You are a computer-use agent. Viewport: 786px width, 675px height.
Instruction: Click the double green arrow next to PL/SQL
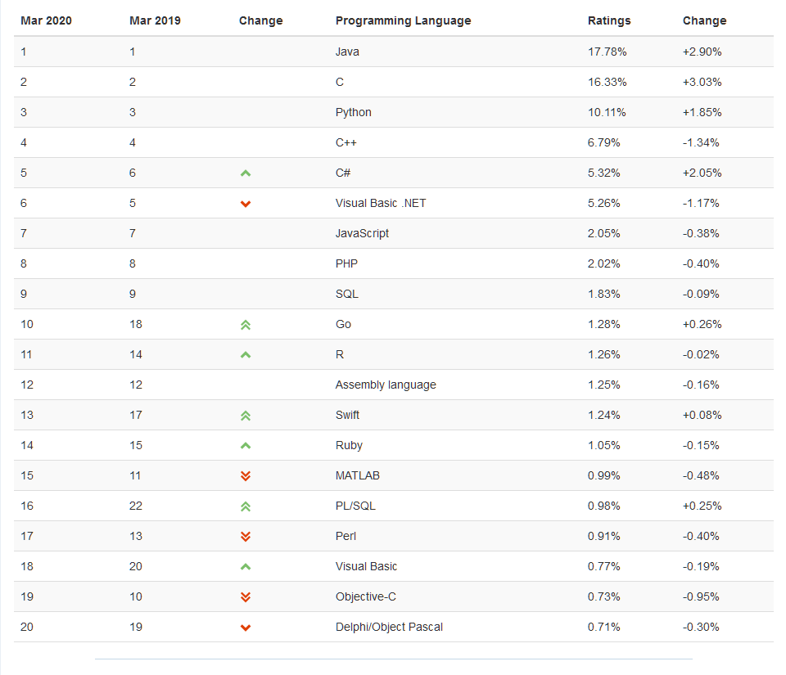[x=245, y=506]
